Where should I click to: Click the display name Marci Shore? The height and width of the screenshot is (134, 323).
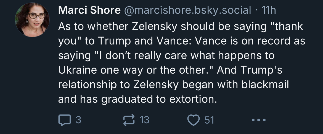pos(89,10)
